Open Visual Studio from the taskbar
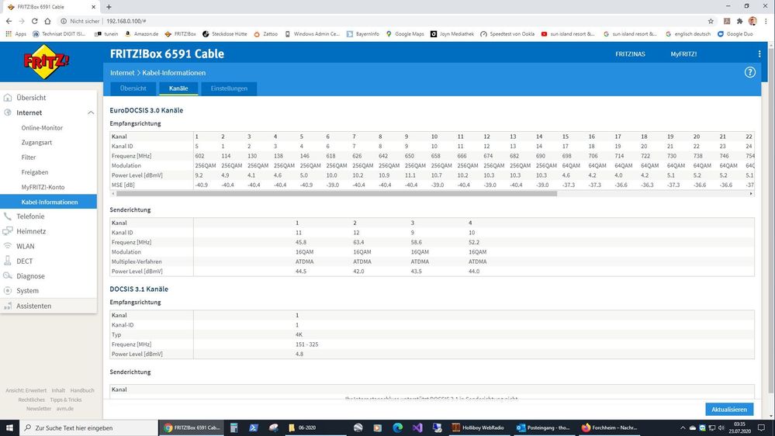Viewport: 775px width, 436px height. tap(417, 427)
